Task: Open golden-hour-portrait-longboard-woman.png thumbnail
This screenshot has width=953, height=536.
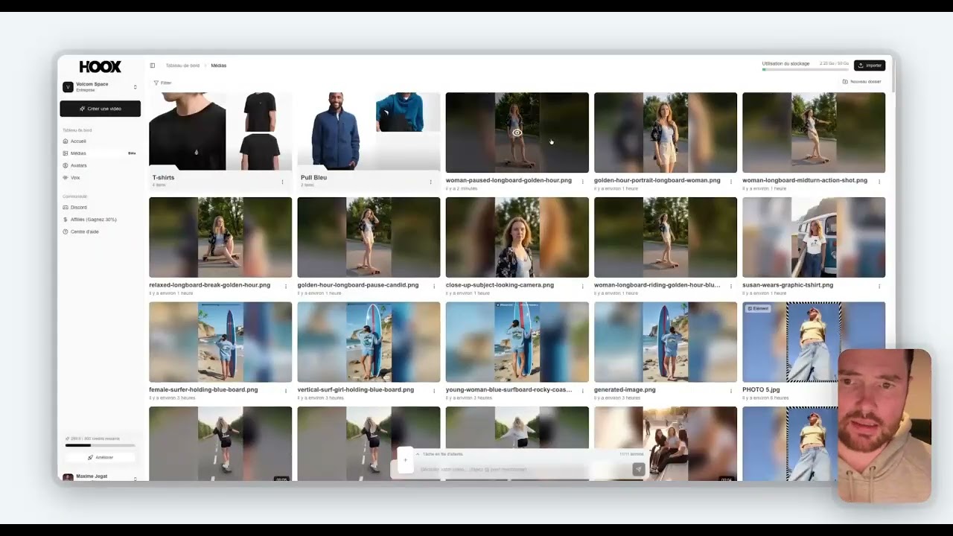Action: pos(666,133)
